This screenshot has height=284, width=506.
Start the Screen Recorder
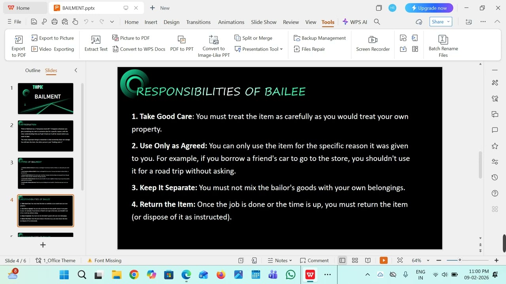click(373, 43)
